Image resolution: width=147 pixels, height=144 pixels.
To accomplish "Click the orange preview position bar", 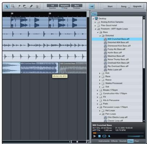I will [x=94, y=133].
